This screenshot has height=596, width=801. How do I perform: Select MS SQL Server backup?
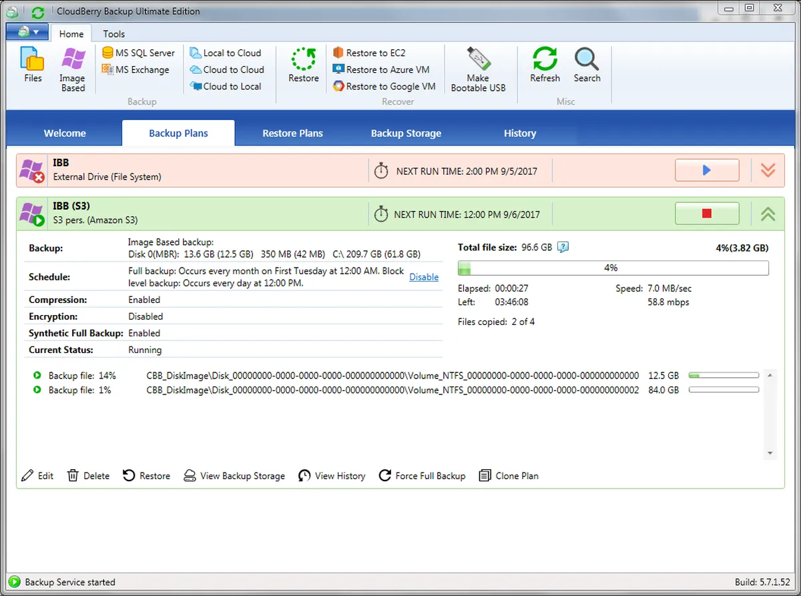(138, 53)
